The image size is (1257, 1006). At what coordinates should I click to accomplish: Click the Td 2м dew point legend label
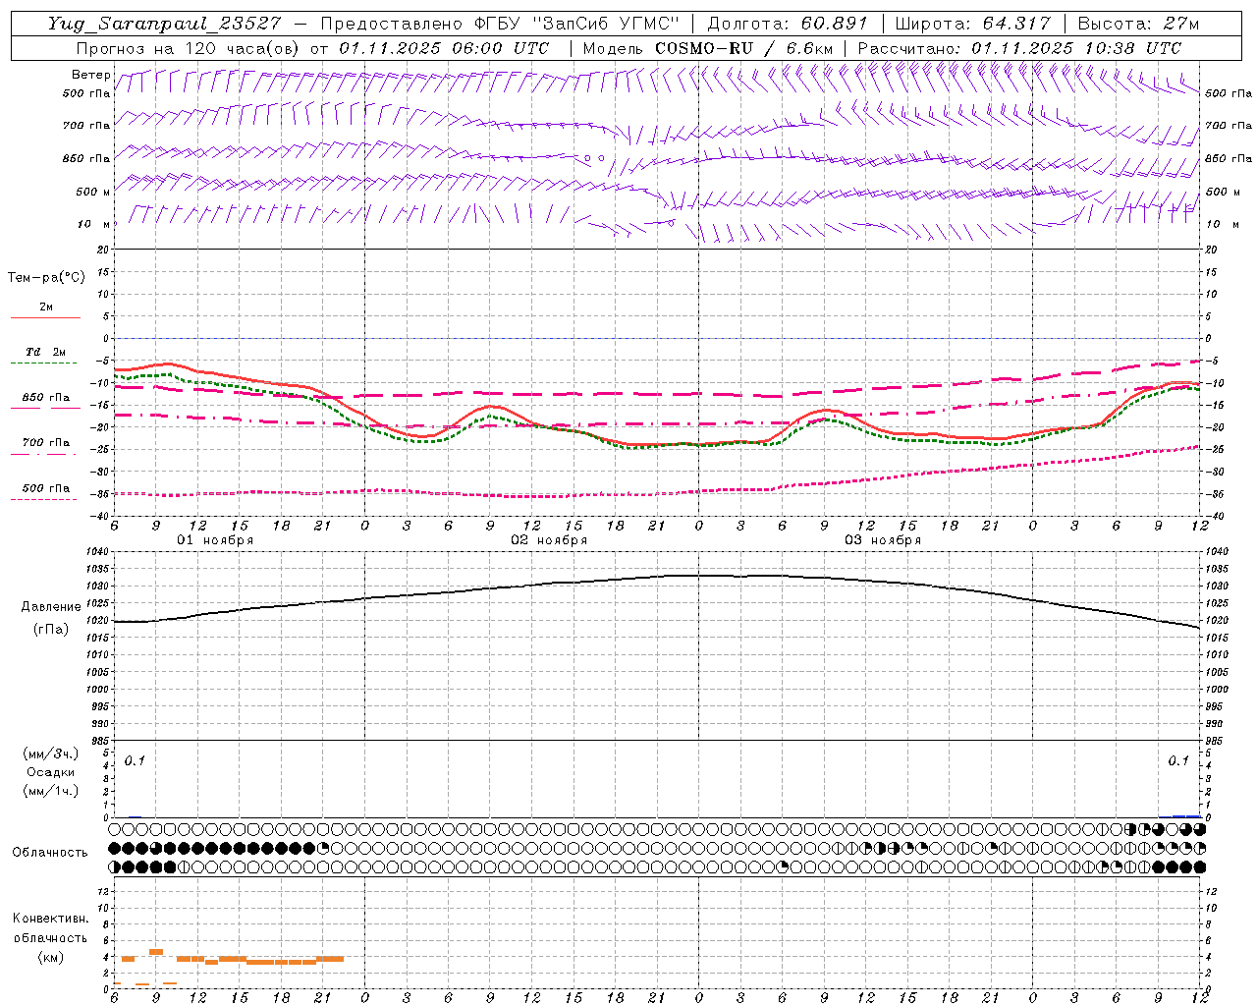point(46,352)
